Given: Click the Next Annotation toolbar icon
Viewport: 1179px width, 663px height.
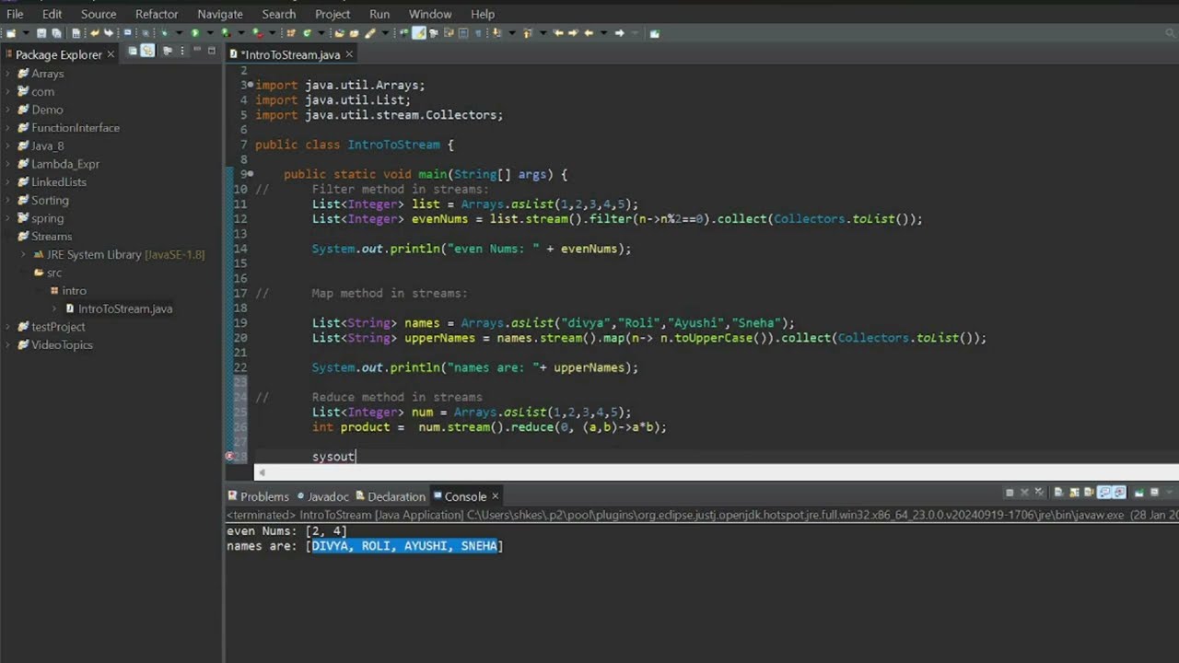Looking at the screenshot, I should pos(496,33).
